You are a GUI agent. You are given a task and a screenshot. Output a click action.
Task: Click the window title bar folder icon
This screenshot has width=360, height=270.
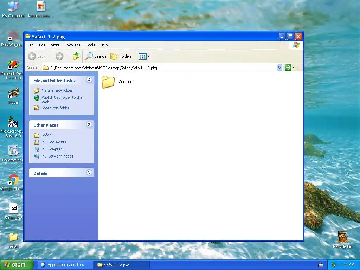pyautogui.click(x=28, y=36)
